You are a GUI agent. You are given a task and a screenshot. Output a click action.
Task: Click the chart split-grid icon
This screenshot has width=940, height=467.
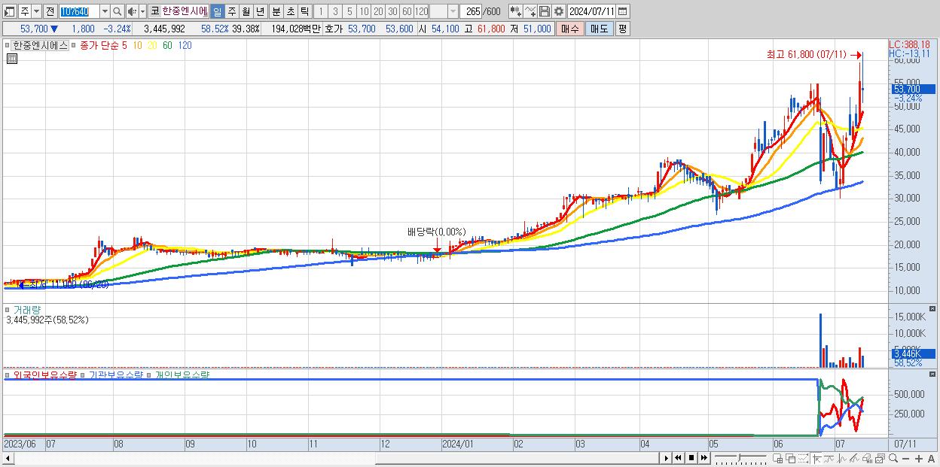[x=778, y=459]
